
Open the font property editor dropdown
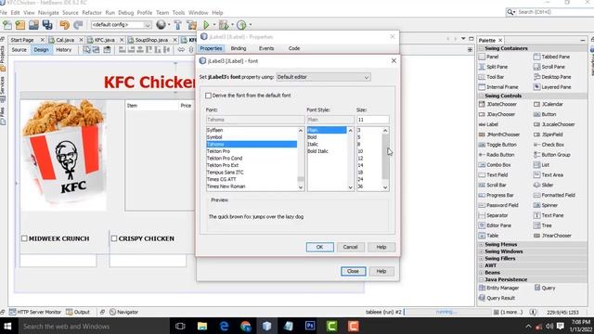[x=324, y=77]
